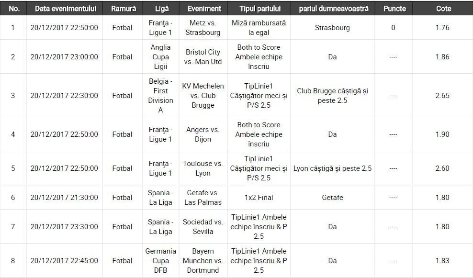Click the 'Ramură' column header
Screen dimensions: 473x278
pos(123,9)
